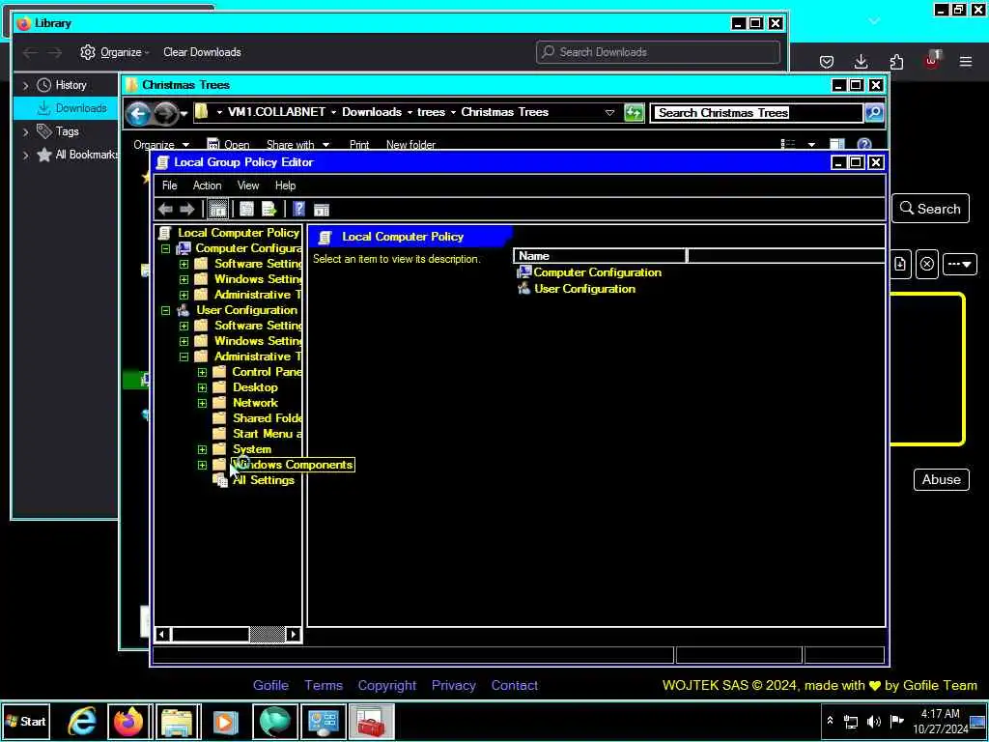Click the Name column header in right pane
The width and height of the screenshot is (989, 742).
[600, 256]
